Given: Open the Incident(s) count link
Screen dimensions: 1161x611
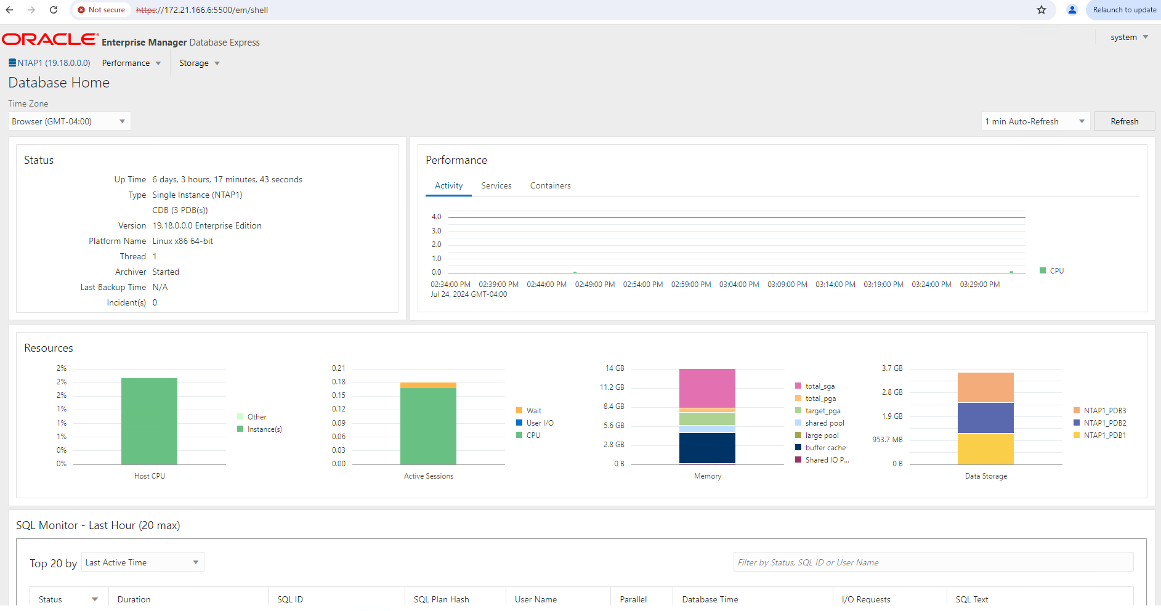Looking at the screenshot, I should tap(155, 303).
